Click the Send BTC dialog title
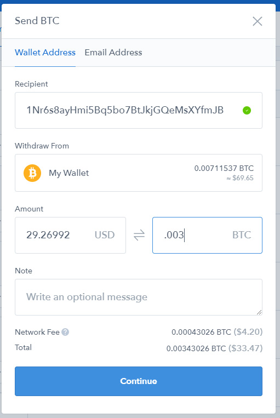This screenshot has width=280, height=418. [x=37, y=21]
